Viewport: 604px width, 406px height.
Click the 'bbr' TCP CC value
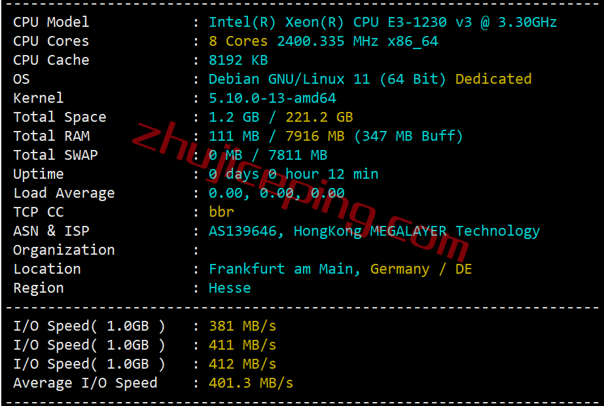click(221, 212)
